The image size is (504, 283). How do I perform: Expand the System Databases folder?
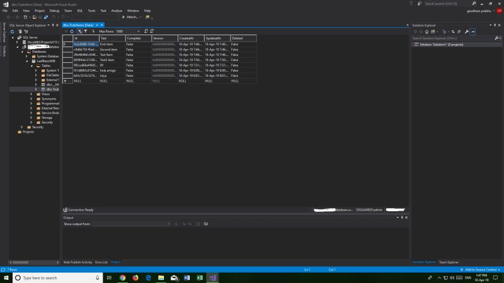click(x=26, y=57)
